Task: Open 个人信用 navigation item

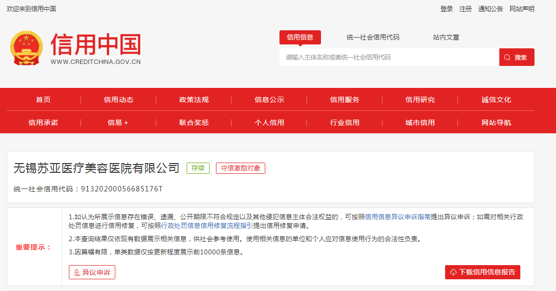Action: (269, 123)
